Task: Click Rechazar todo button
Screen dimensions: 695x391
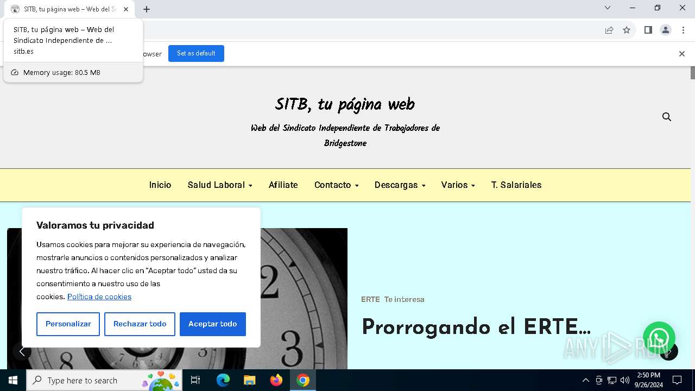Action: coord(140,324)
